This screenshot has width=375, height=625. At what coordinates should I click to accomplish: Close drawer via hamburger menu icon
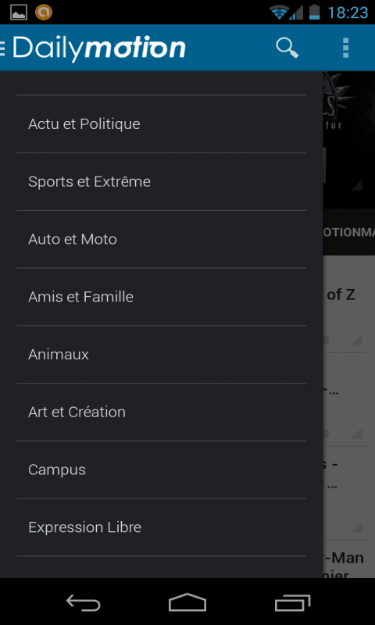click(x=2, y=48)
